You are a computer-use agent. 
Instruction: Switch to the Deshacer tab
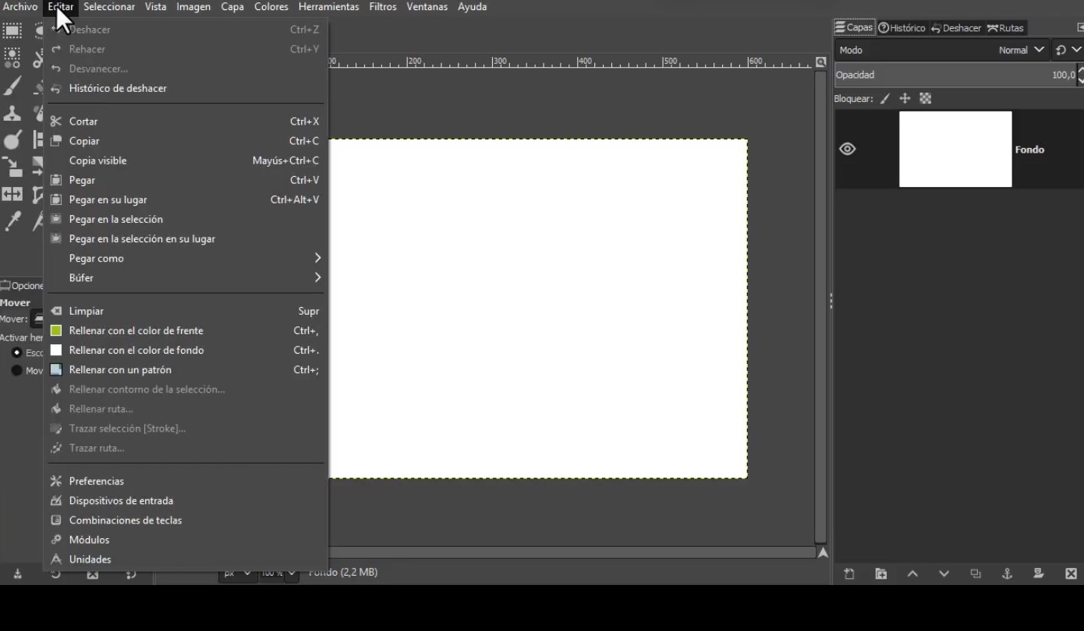(x=956, y=28)
